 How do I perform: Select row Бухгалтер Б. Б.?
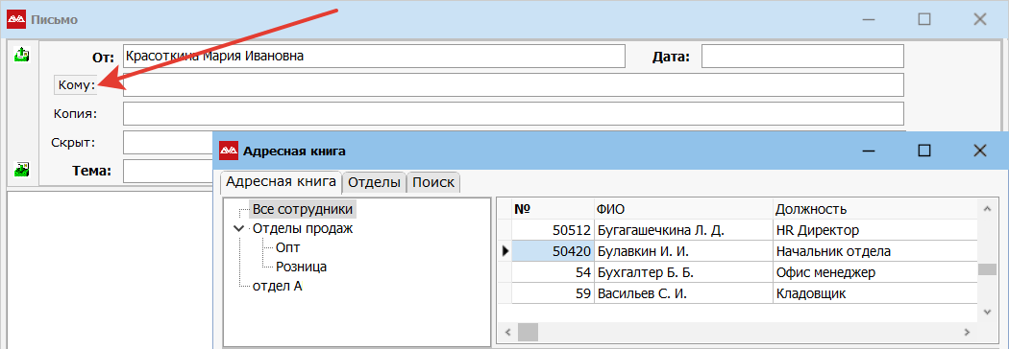coord(682,272)
